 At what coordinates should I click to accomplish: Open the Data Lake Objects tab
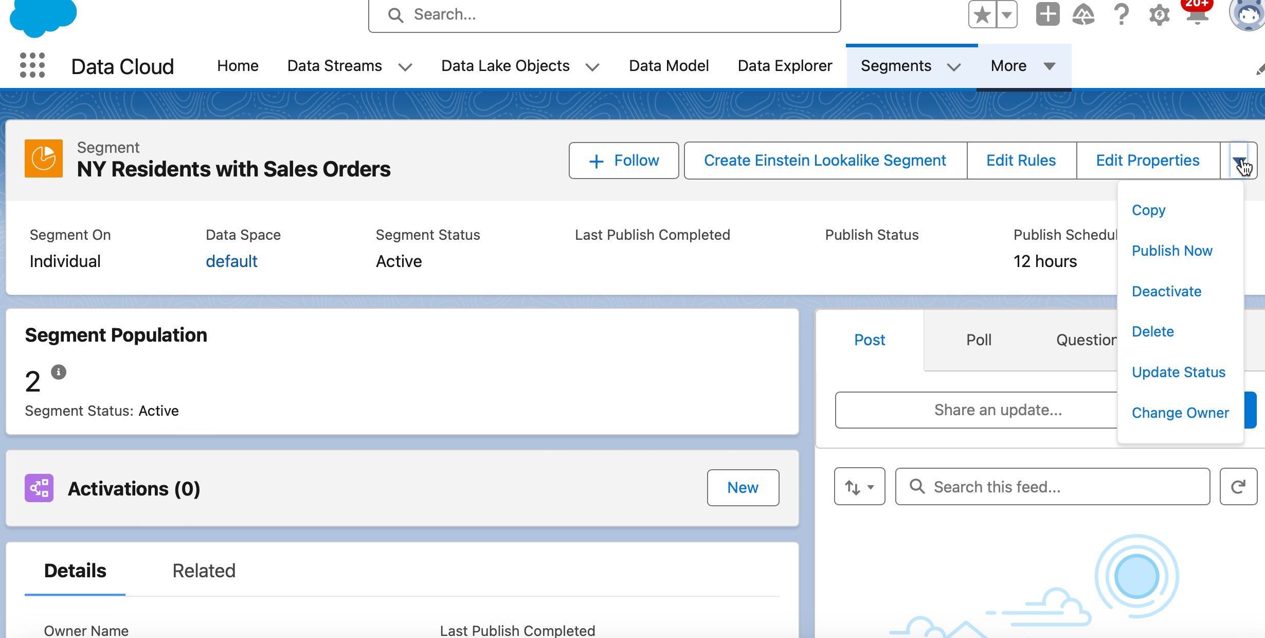point(505,66)
